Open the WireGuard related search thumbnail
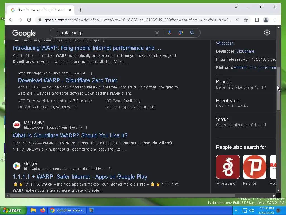286x215 pixels. (228, 167)
